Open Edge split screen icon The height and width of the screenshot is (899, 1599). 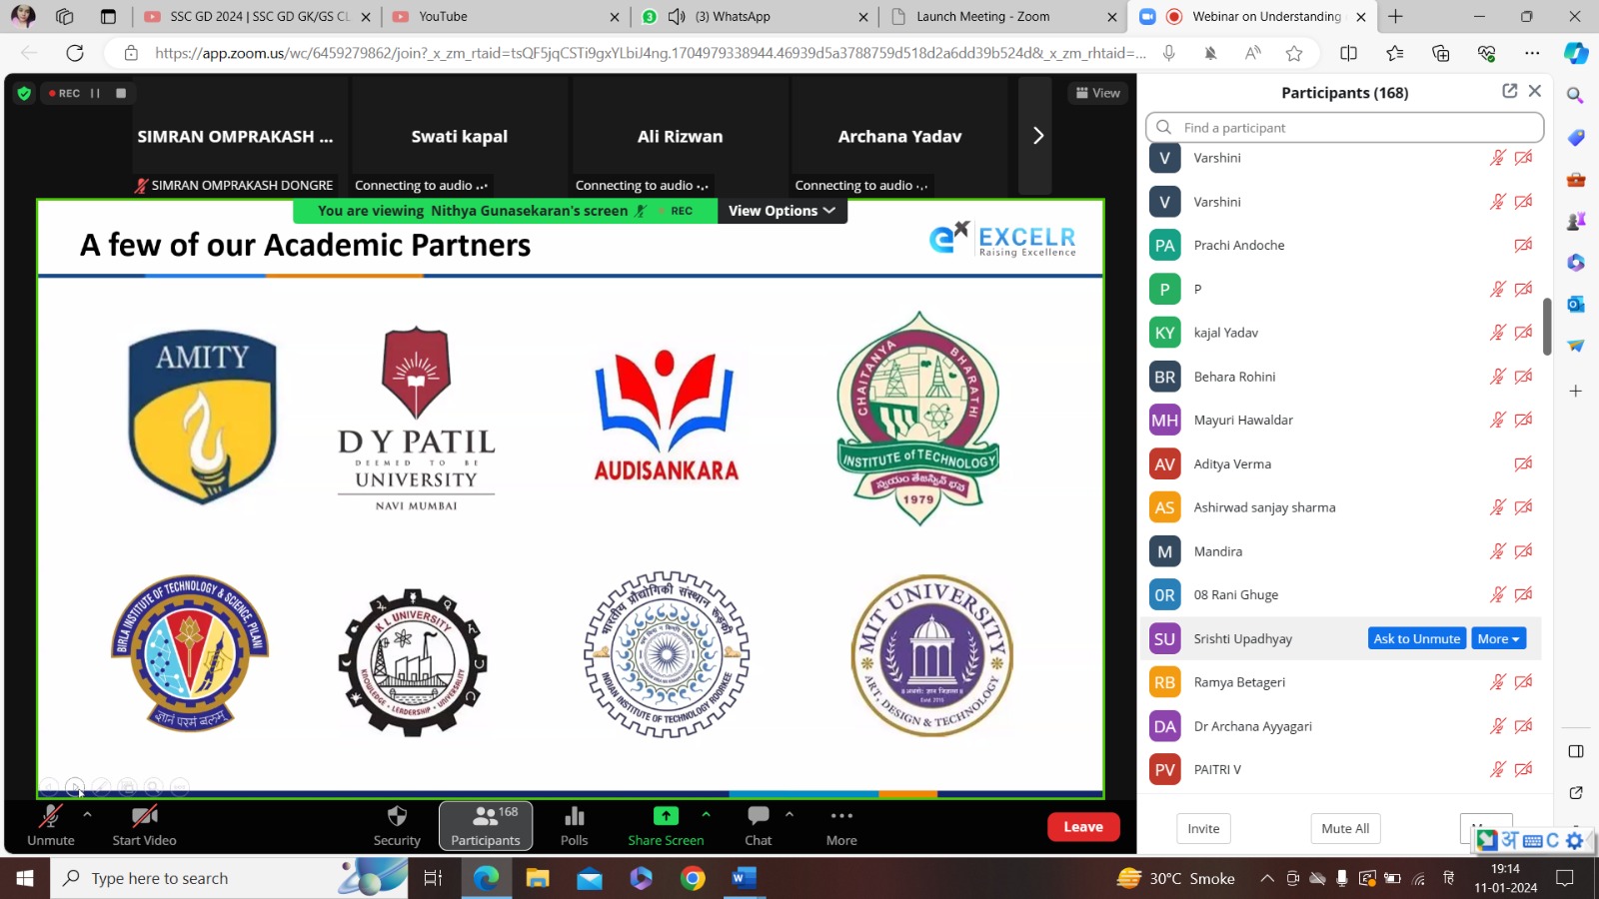point(1348,53)
